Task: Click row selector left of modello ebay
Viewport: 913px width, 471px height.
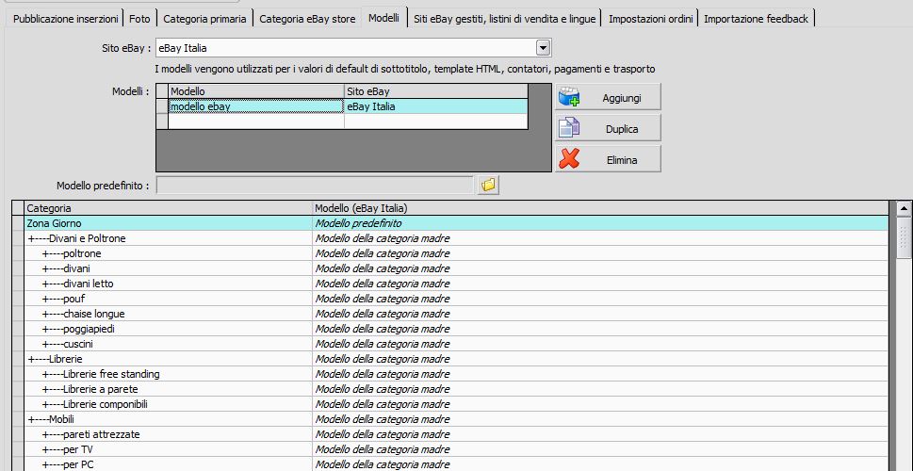Action: click(x=162, y=106)
